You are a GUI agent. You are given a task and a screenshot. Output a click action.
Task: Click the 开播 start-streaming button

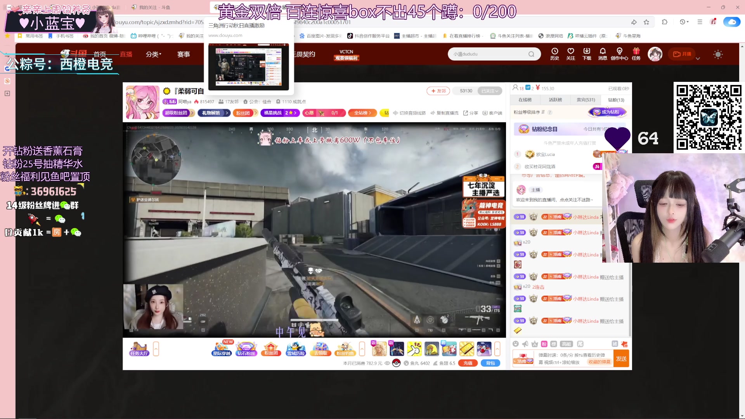pos(682,54)
